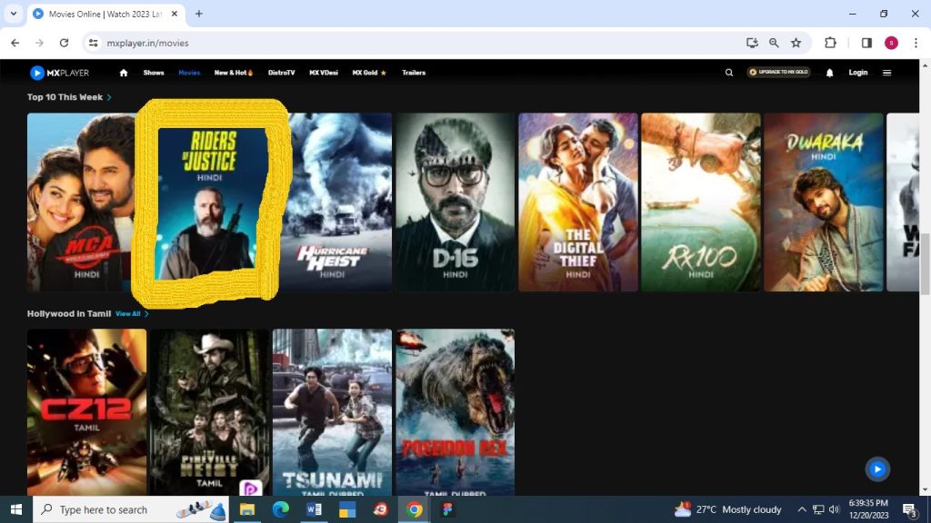Open the Trailers section

point(414,73)
